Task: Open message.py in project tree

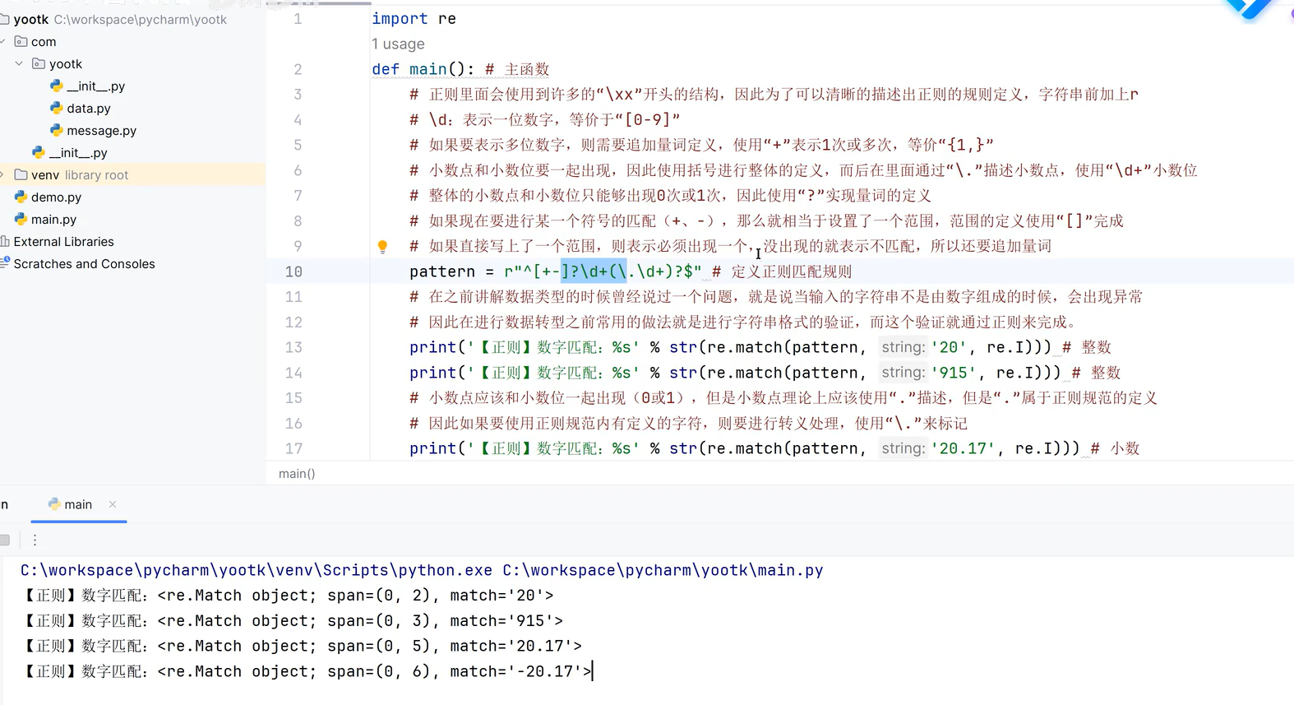Action: pos(101,131)
